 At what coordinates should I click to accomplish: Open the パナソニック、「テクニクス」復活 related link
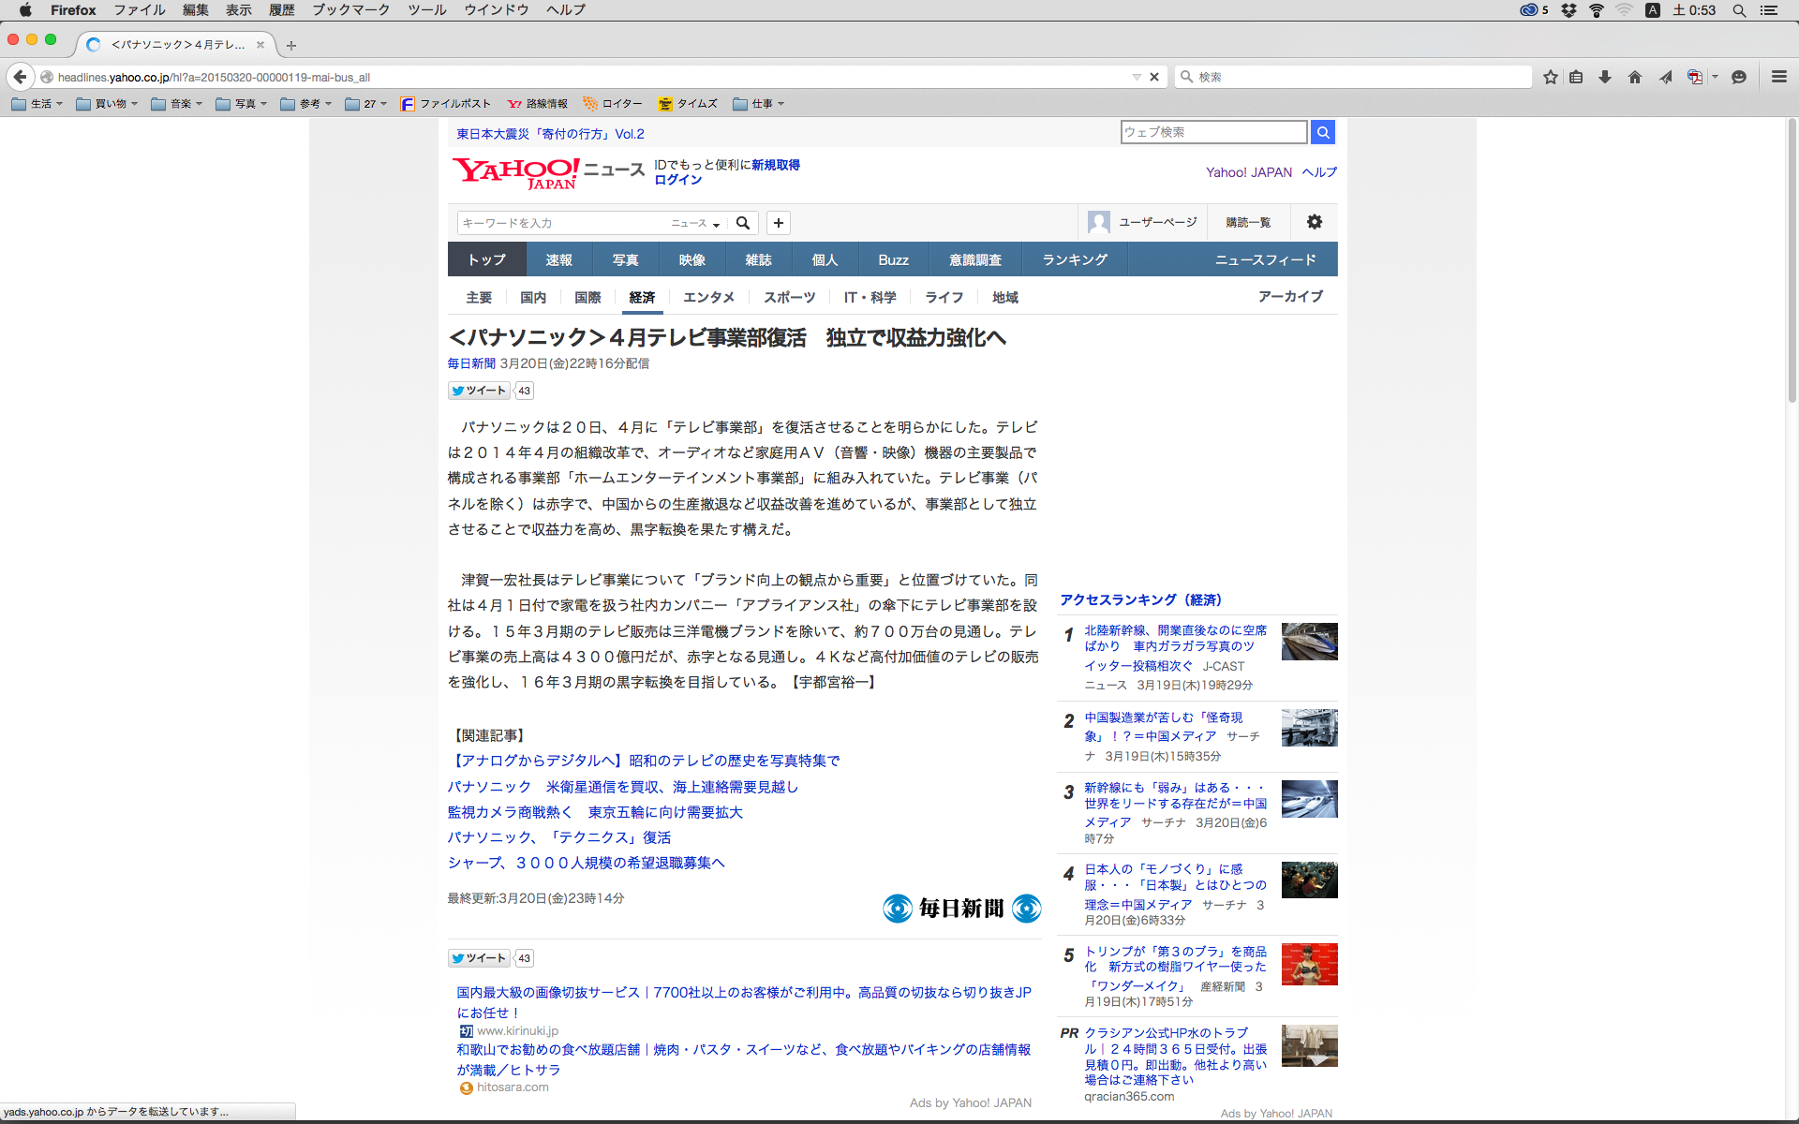click(x=558, y=837)
